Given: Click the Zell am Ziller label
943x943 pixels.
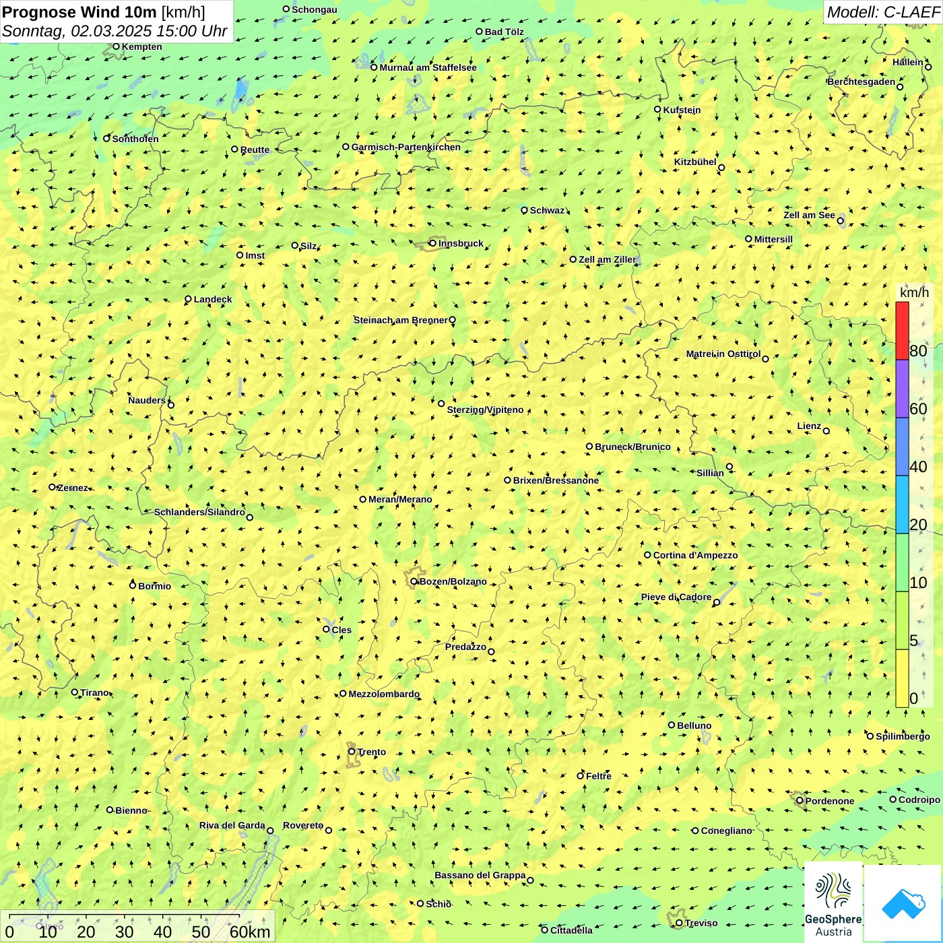Looking at the screenshot, I should click(608, 259).
